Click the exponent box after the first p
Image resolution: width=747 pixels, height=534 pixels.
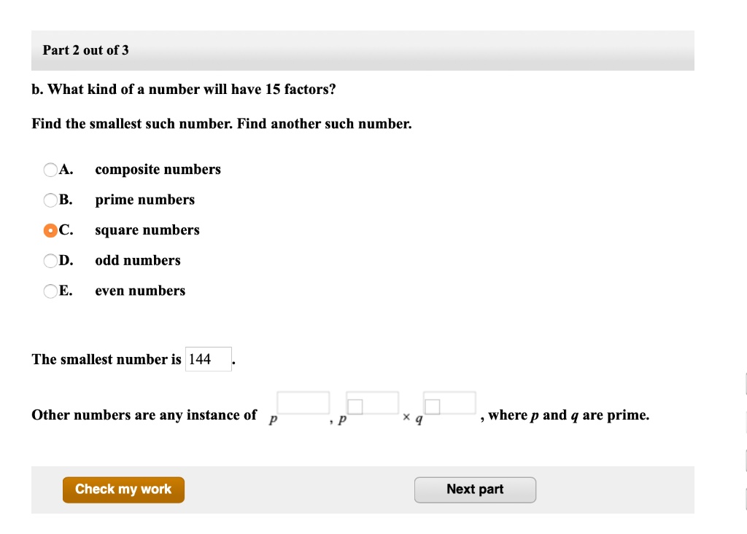click(x=303, y=403)
